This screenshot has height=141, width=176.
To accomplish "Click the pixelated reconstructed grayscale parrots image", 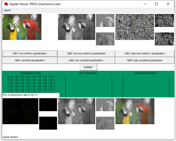I will point(77,111).
